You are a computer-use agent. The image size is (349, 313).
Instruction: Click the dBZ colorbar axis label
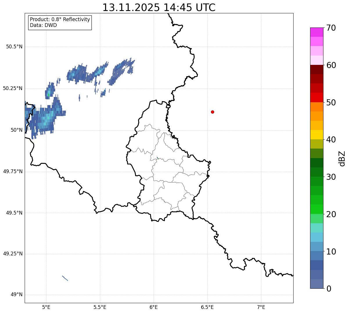point(342,158)
